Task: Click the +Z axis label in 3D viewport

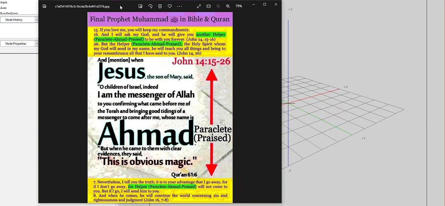Action: click(290, 9)
